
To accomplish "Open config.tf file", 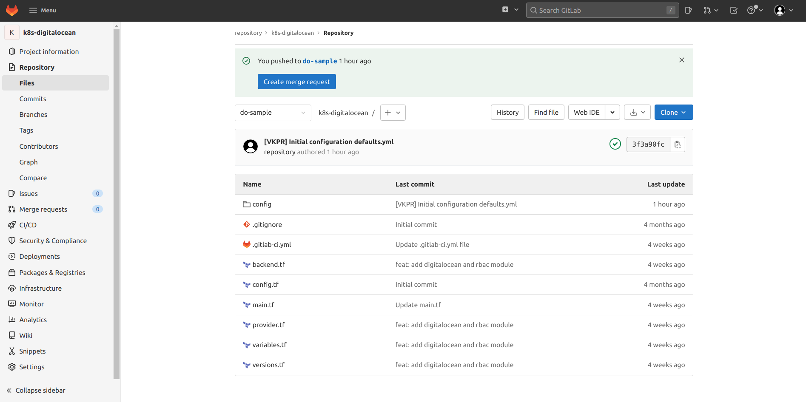I will tap(265, 284).
